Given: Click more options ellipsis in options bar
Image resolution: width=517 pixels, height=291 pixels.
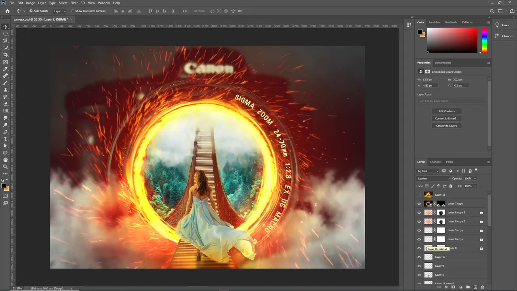Looking at the screenshot, I should point(185,11).
